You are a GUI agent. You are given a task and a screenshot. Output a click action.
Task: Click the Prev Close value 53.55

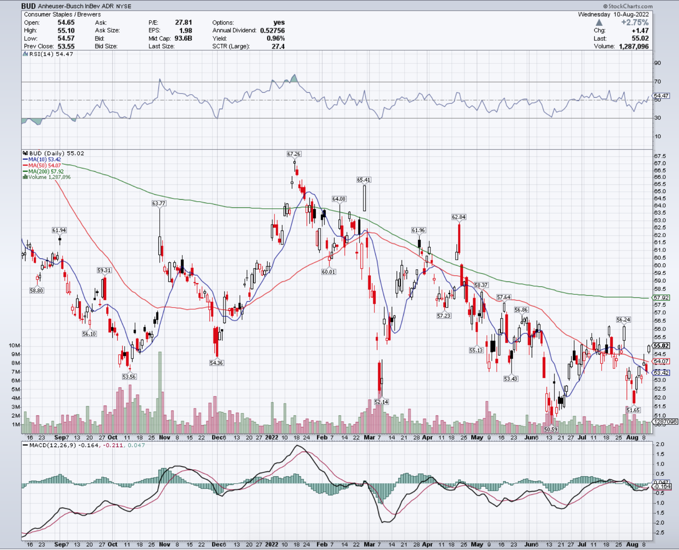click(x=66, y=46)
